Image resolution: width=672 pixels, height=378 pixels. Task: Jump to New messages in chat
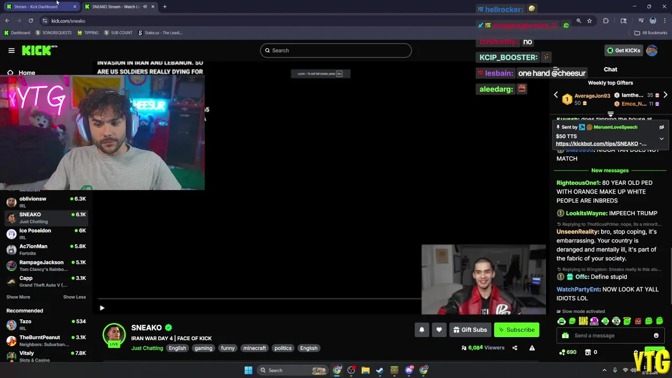point(610,170)
